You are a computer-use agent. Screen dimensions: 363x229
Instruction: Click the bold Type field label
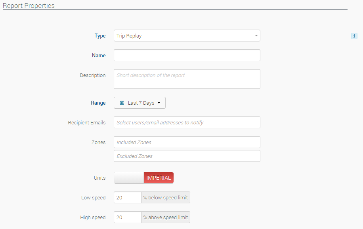click(x=100, y=36)
